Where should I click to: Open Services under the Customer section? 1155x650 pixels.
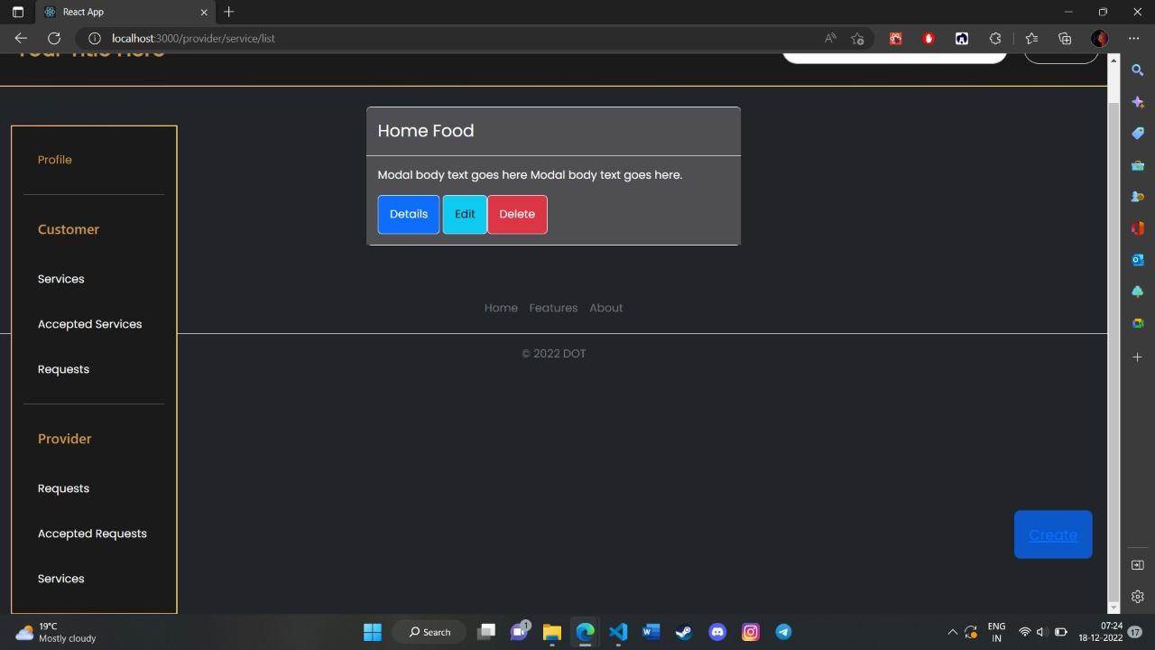[61, 279]
